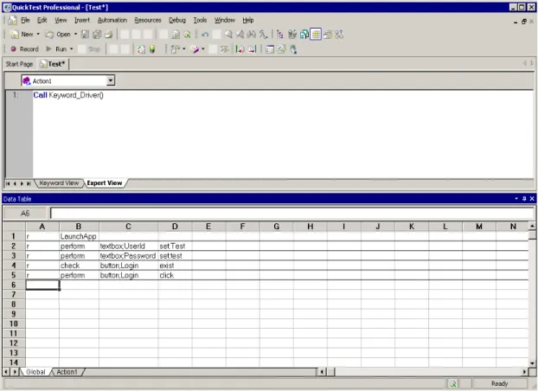This screenshot has width=538, height=391.
Task: Select the textbox;UserId cell
Action: [x=128, y=247]
